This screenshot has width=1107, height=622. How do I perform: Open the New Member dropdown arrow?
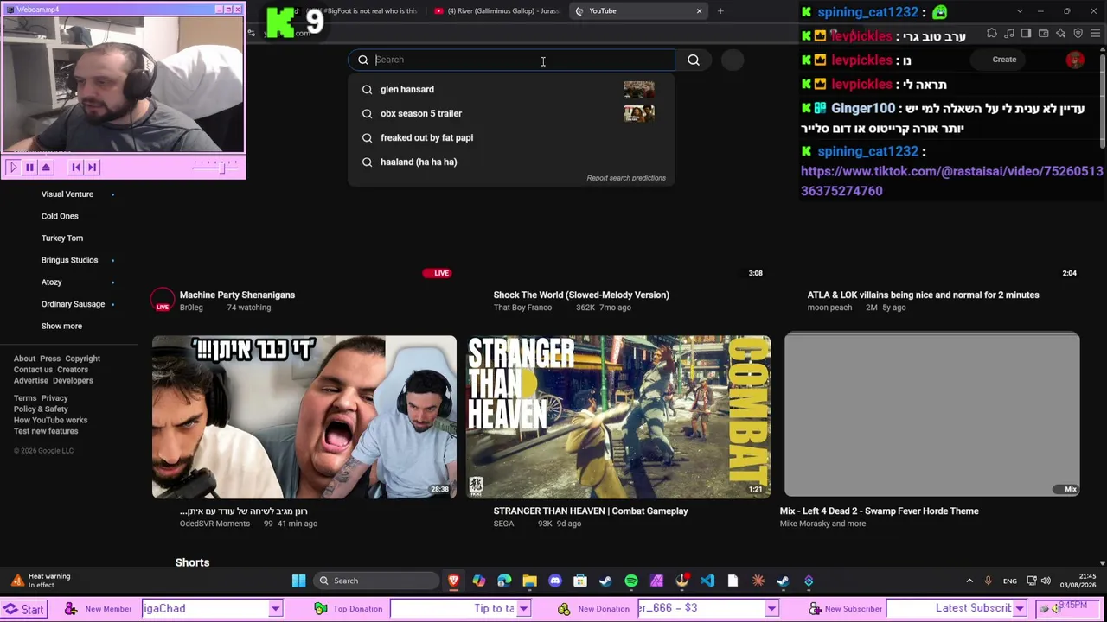275,609
